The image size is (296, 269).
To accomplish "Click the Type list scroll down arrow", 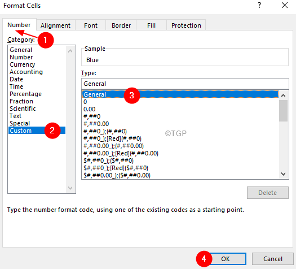I will (x=283, y=174).
